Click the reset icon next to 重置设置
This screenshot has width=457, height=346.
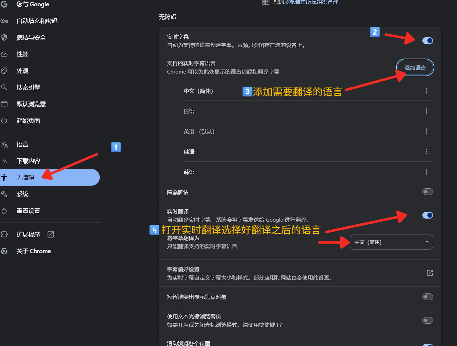click(4, 211)
